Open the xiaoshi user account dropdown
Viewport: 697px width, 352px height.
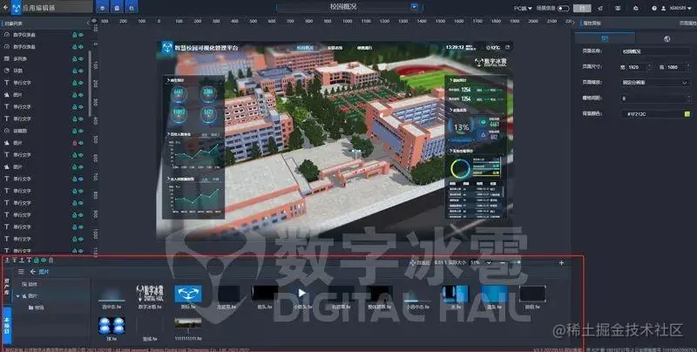[x=680, y=8]
